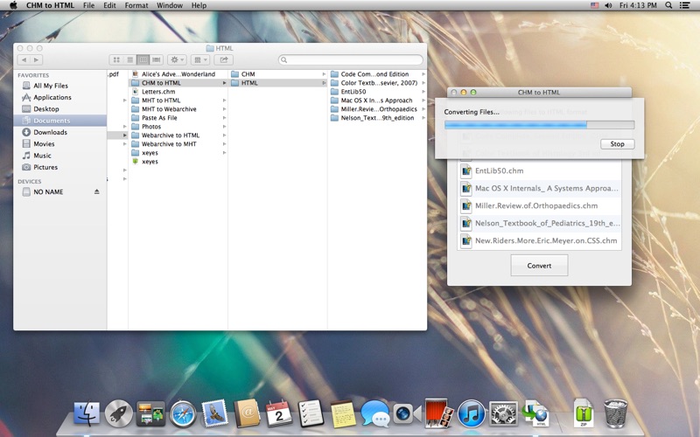700x437 pixels.
Task: Stop the file conversion
Action: point(617,144)
